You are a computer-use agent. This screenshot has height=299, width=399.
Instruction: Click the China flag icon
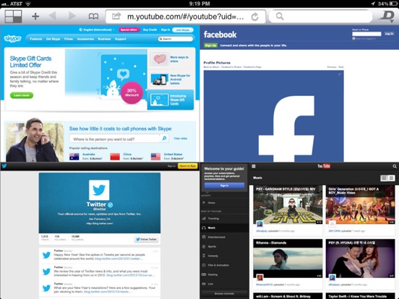(x=115, y=157)
